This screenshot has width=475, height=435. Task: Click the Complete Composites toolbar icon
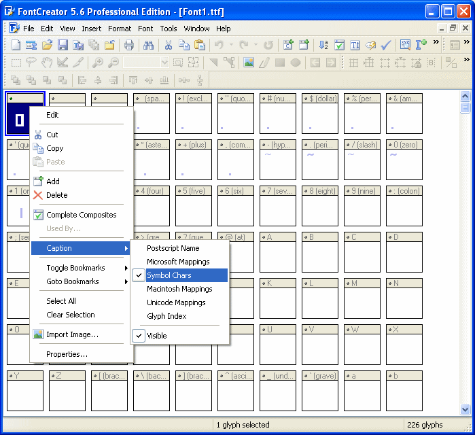click(339, 45)
